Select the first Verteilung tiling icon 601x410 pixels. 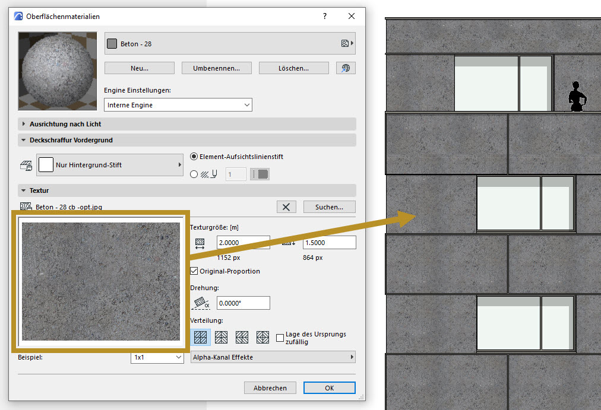(x=201, y=337)
